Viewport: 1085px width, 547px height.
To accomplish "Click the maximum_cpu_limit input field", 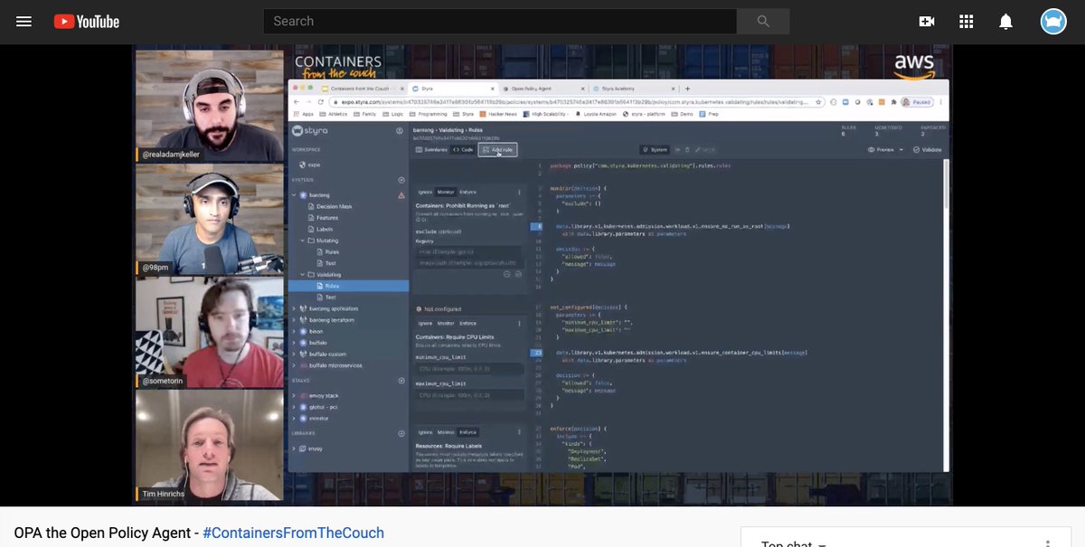I will tap(469, 395).
